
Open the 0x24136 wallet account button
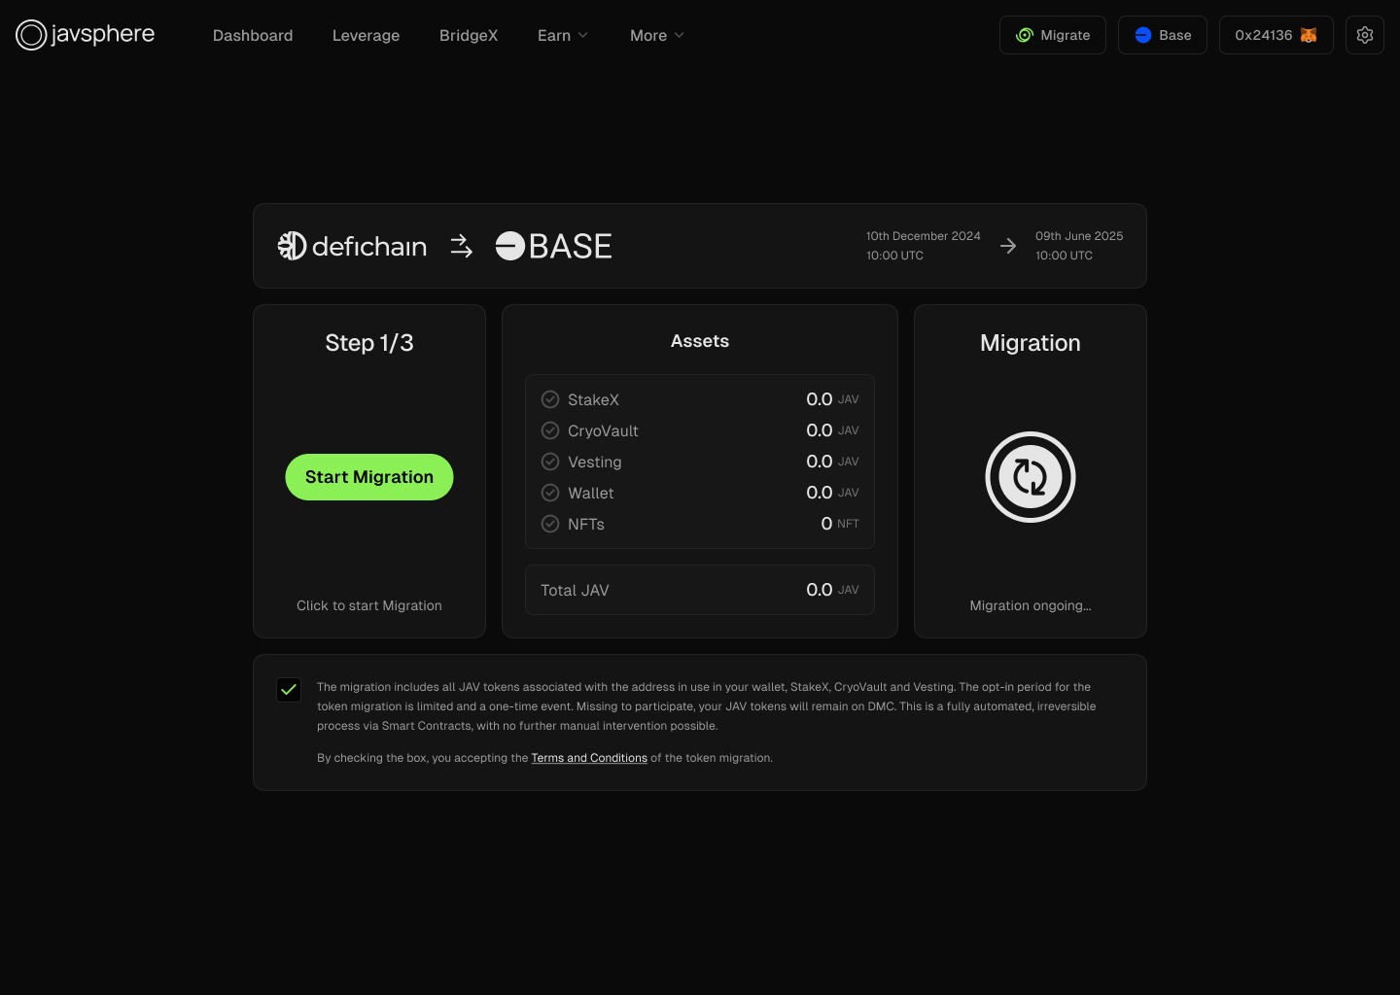[1277, 35]
